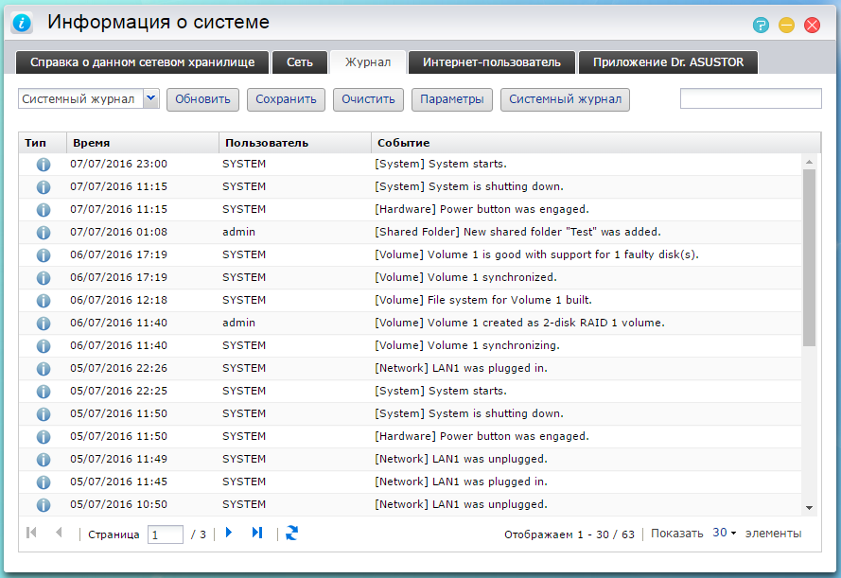Click the refresh icon in pagination bar
841x578 pixels.
point(291,534)
